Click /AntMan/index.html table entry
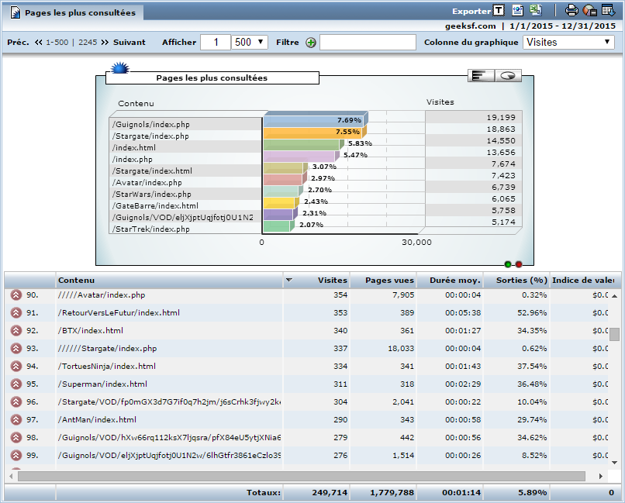This screenshot has width=625, height=503. (97, 419)
